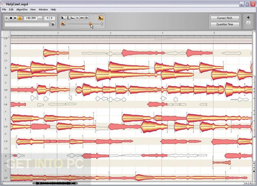Viewport: 257px width, 186px height.
Task: Click the speaker volume icon
Action: [249, 17]
